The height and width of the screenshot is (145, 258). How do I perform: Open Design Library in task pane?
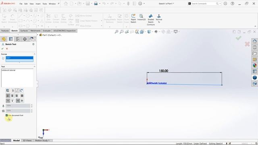pyautogui.click(x=255, y=48)
